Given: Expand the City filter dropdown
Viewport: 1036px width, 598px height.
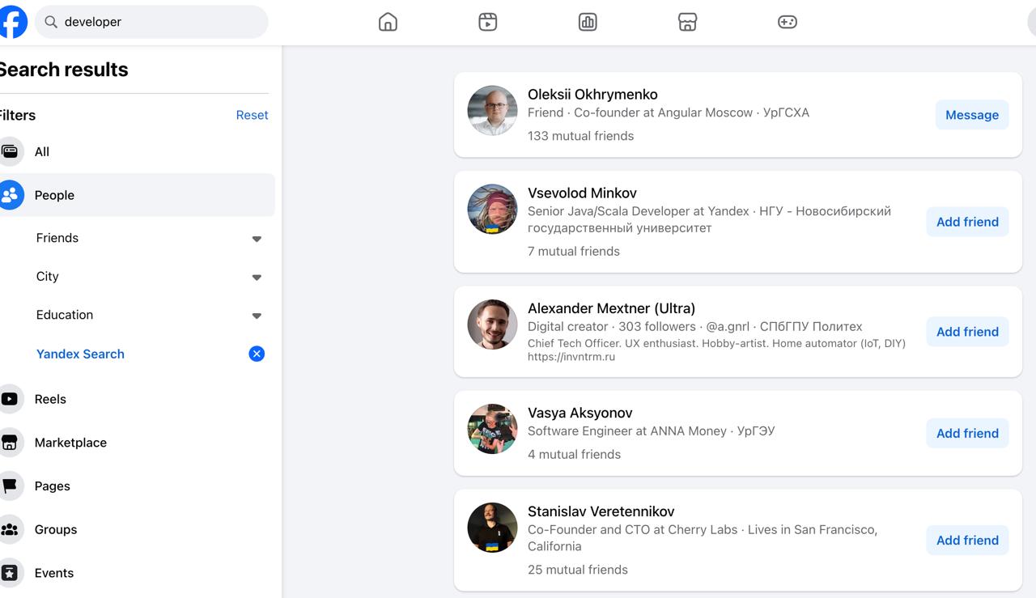Looking at the screenshot, I should click(257, 278).
